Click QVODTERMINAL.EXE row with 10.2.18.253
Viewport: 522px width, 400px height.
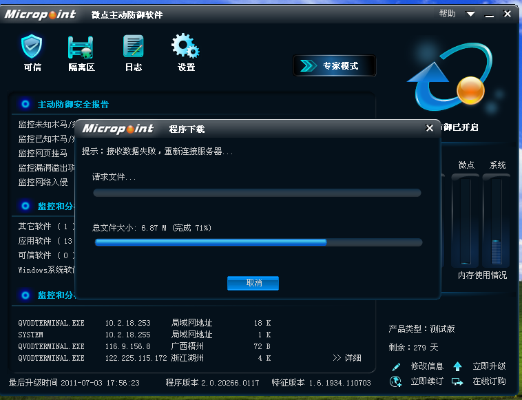(145, 323)
